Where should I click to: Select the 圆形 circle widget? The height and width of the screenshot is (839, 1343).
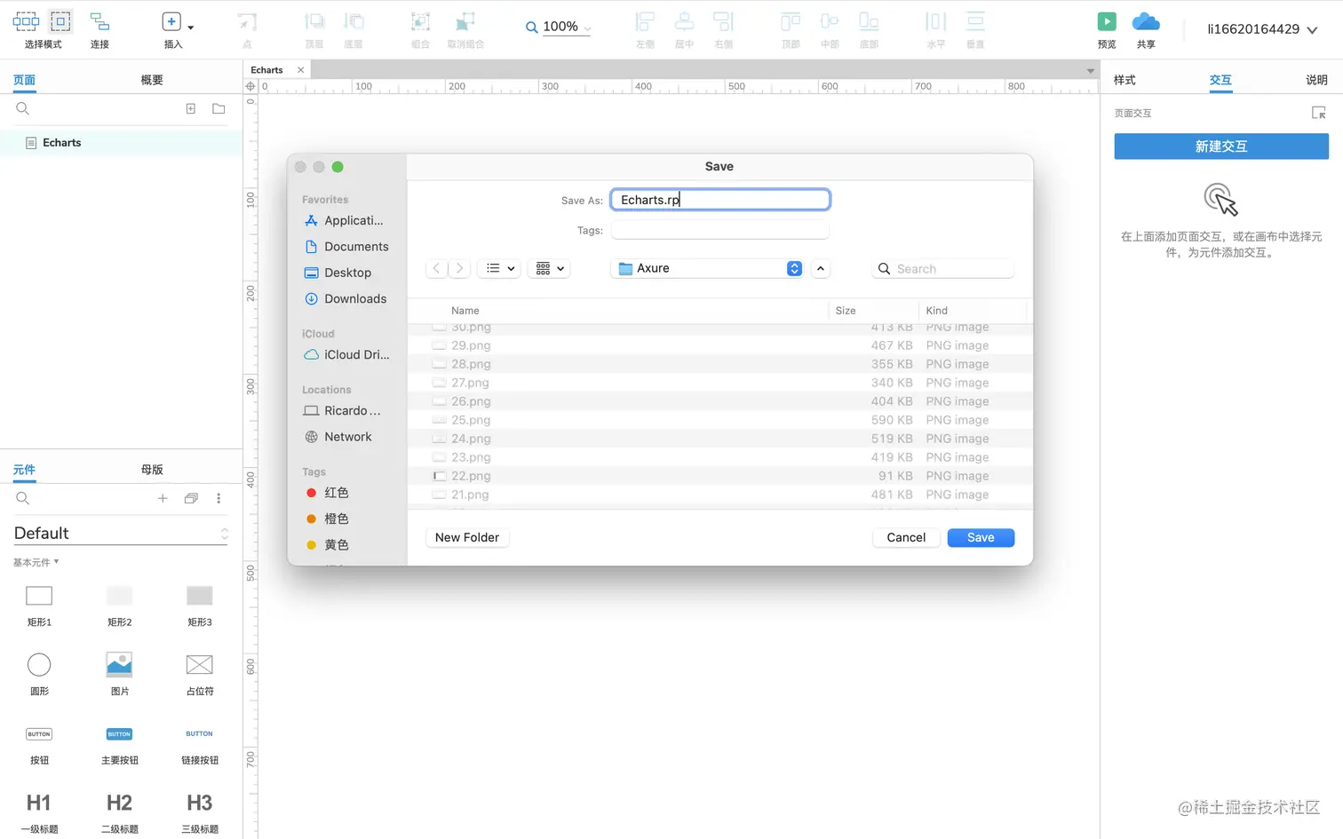39,674
